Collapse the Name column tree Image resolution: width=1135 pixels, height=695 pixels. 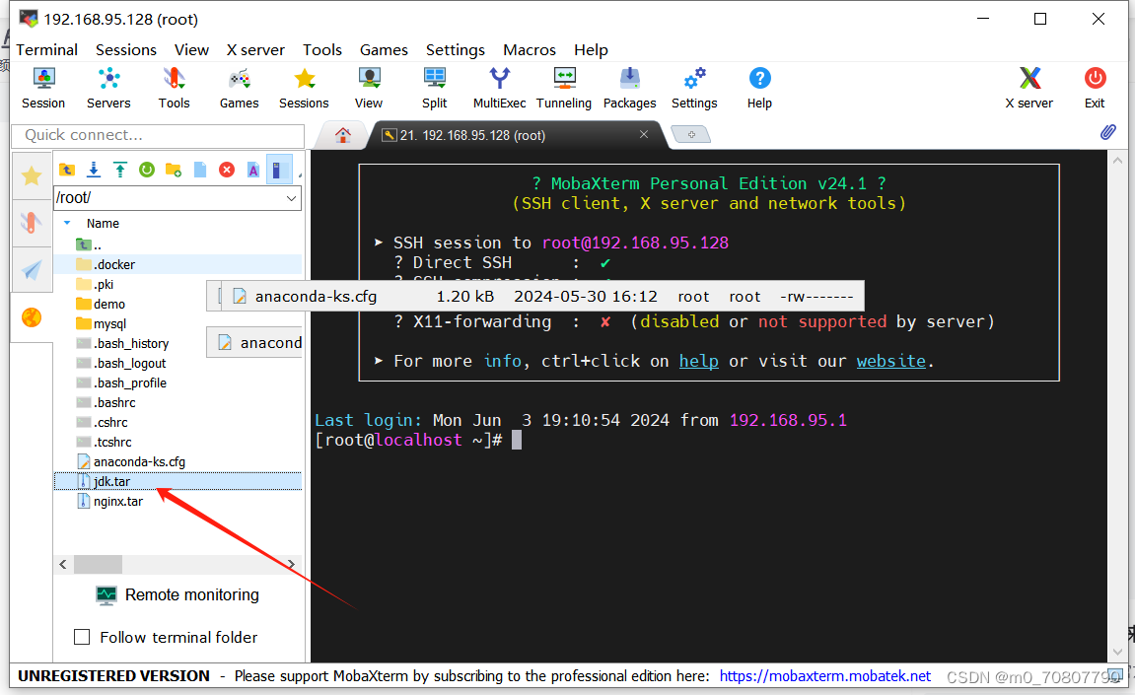(67, 223)
